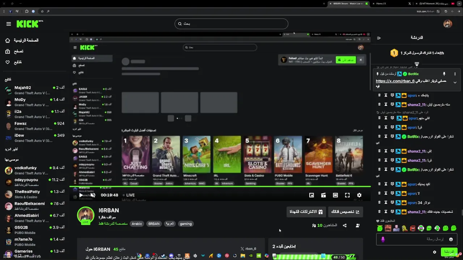Click the viewers count label
Screen dimensions: 463x260
pos(324,225)
